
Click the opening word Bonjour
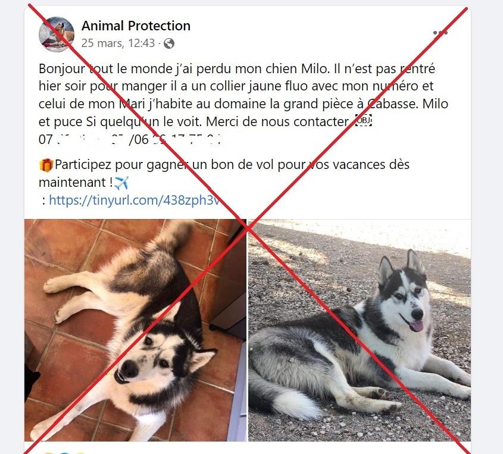point(62,69)
